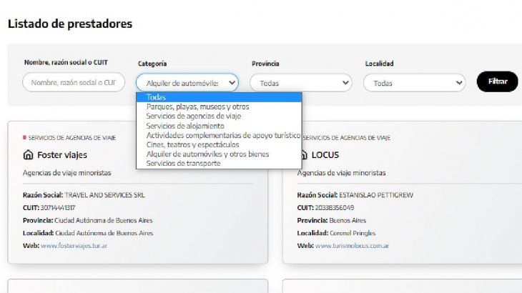
Task: Click the house icon beside Foster viajes
Action: pos(29,154)
